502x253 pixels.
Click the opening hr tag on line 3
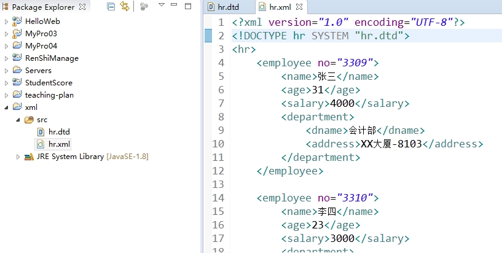pyautogui.click(x=244, y=49)
